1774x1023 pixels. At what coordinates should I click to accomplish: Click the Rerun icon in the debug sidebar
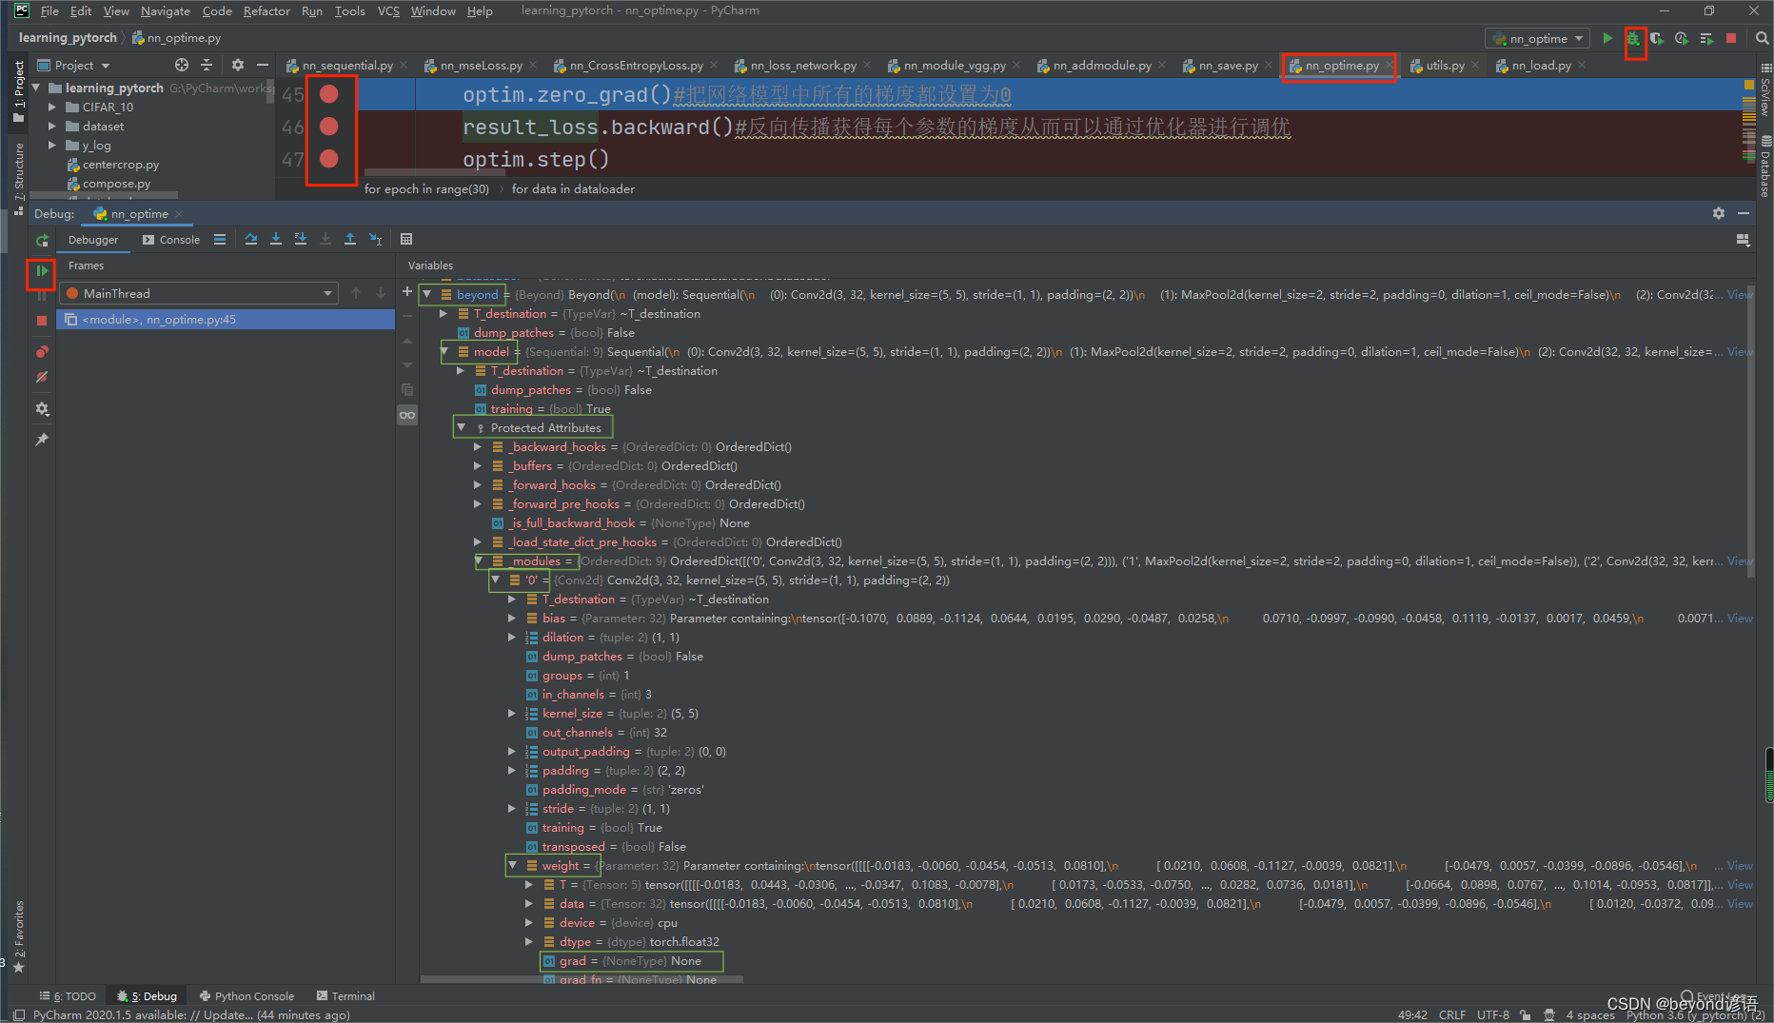pyautogui.click(x=41, y=240)
